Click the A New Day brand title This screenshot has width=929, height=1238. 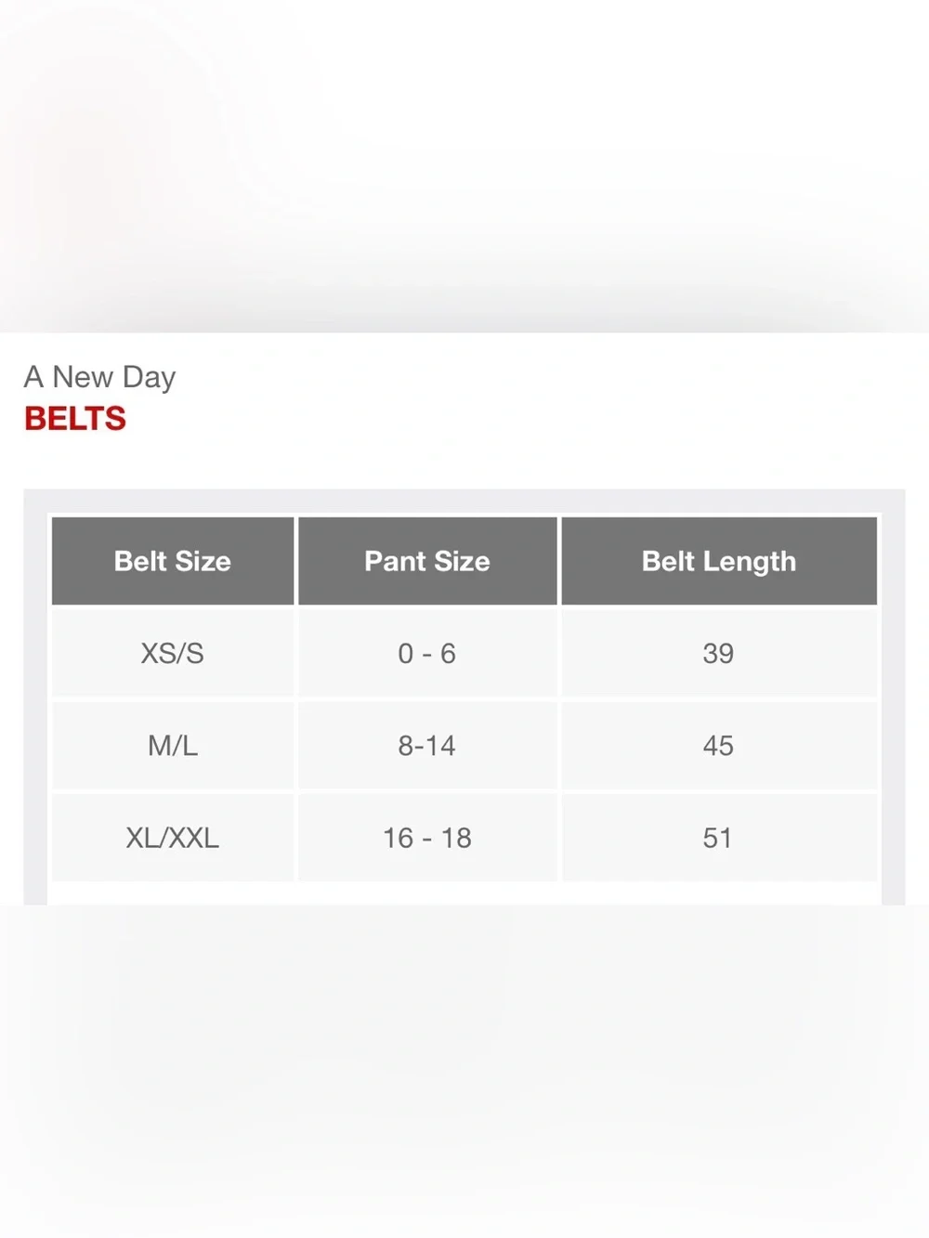click(99, 377)
